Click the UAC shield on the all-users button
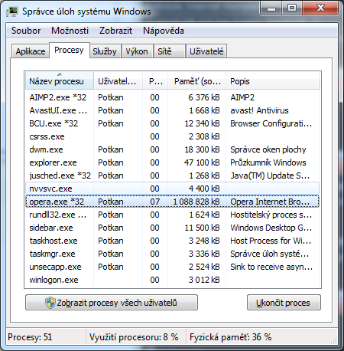Image resolution: width=344 pixels, height=351 pixels. click(x=50, y=303)
